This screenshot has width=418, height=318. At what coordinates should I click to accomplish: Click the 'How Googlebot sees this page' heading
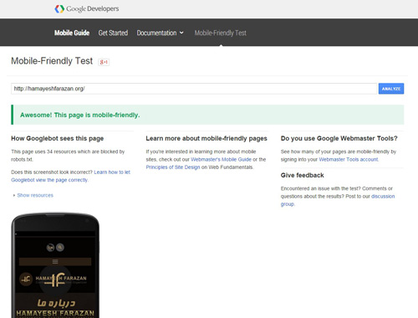pyautogui.click(x=58, y=138)
